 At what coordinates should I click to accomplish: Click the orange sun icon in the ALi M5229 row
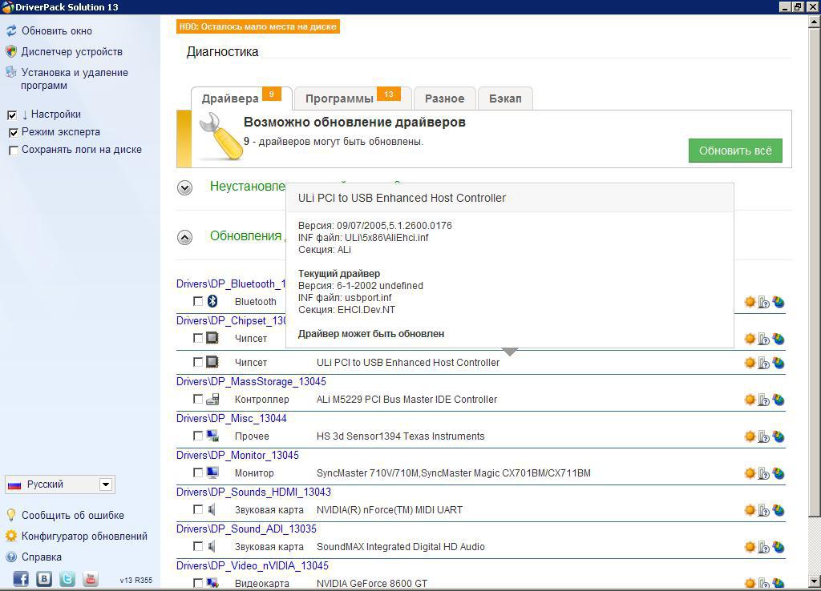(750, 400)
